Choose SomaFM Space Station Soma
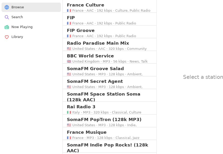The width and height of the screenshot is (223, 154). (x=110, y=95)
